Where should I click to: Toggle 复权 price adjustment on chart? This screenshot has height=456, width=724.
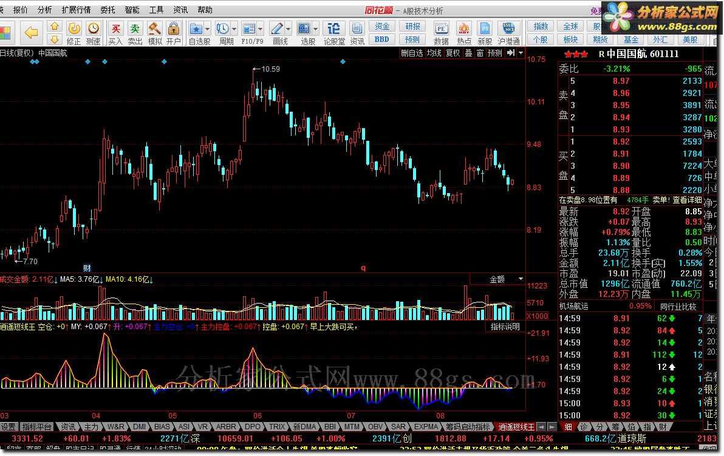coord(453,53)
